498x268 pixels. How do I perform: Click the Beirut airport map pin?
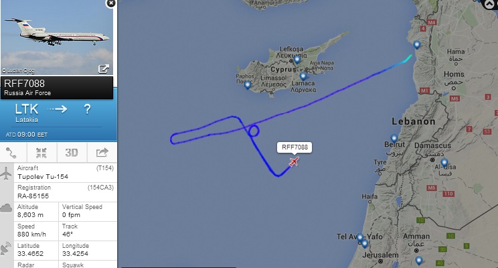tap(394, 138)
